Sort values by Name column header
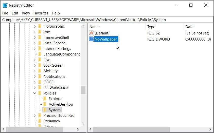The image size is (214, 133). (x=117, y=27)
